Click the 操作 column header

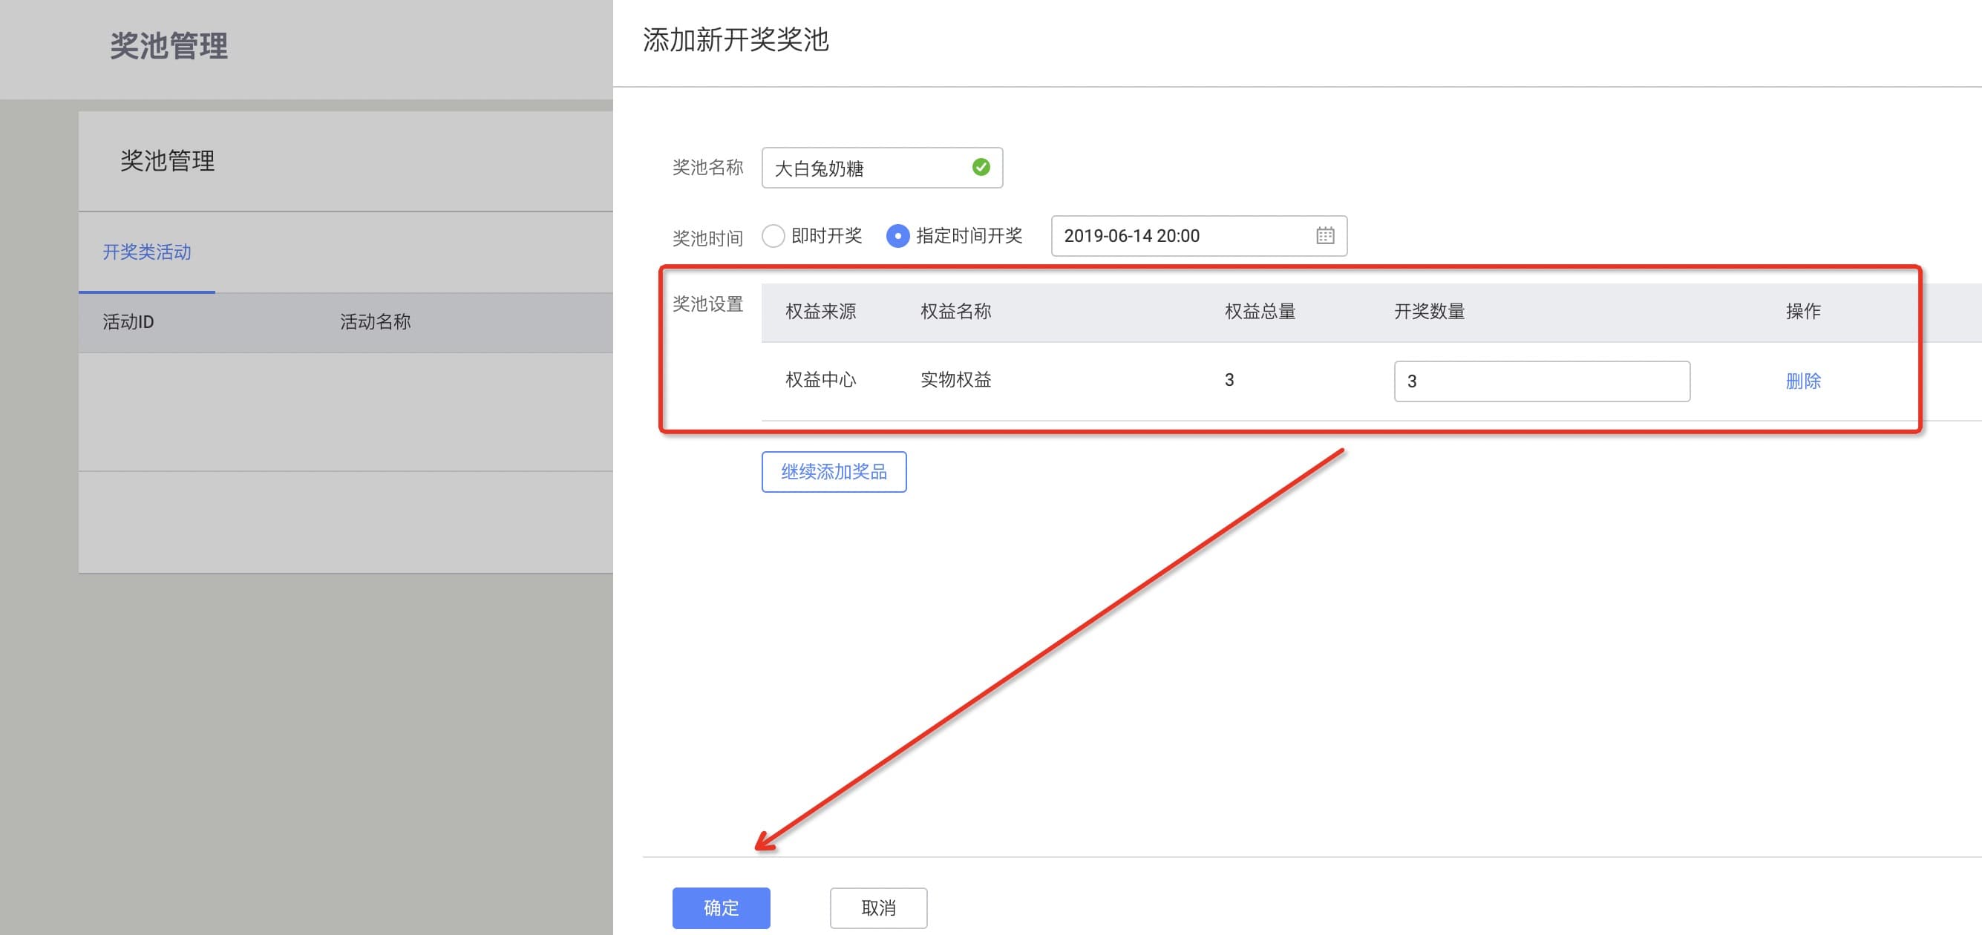(x=1802, y=312)
